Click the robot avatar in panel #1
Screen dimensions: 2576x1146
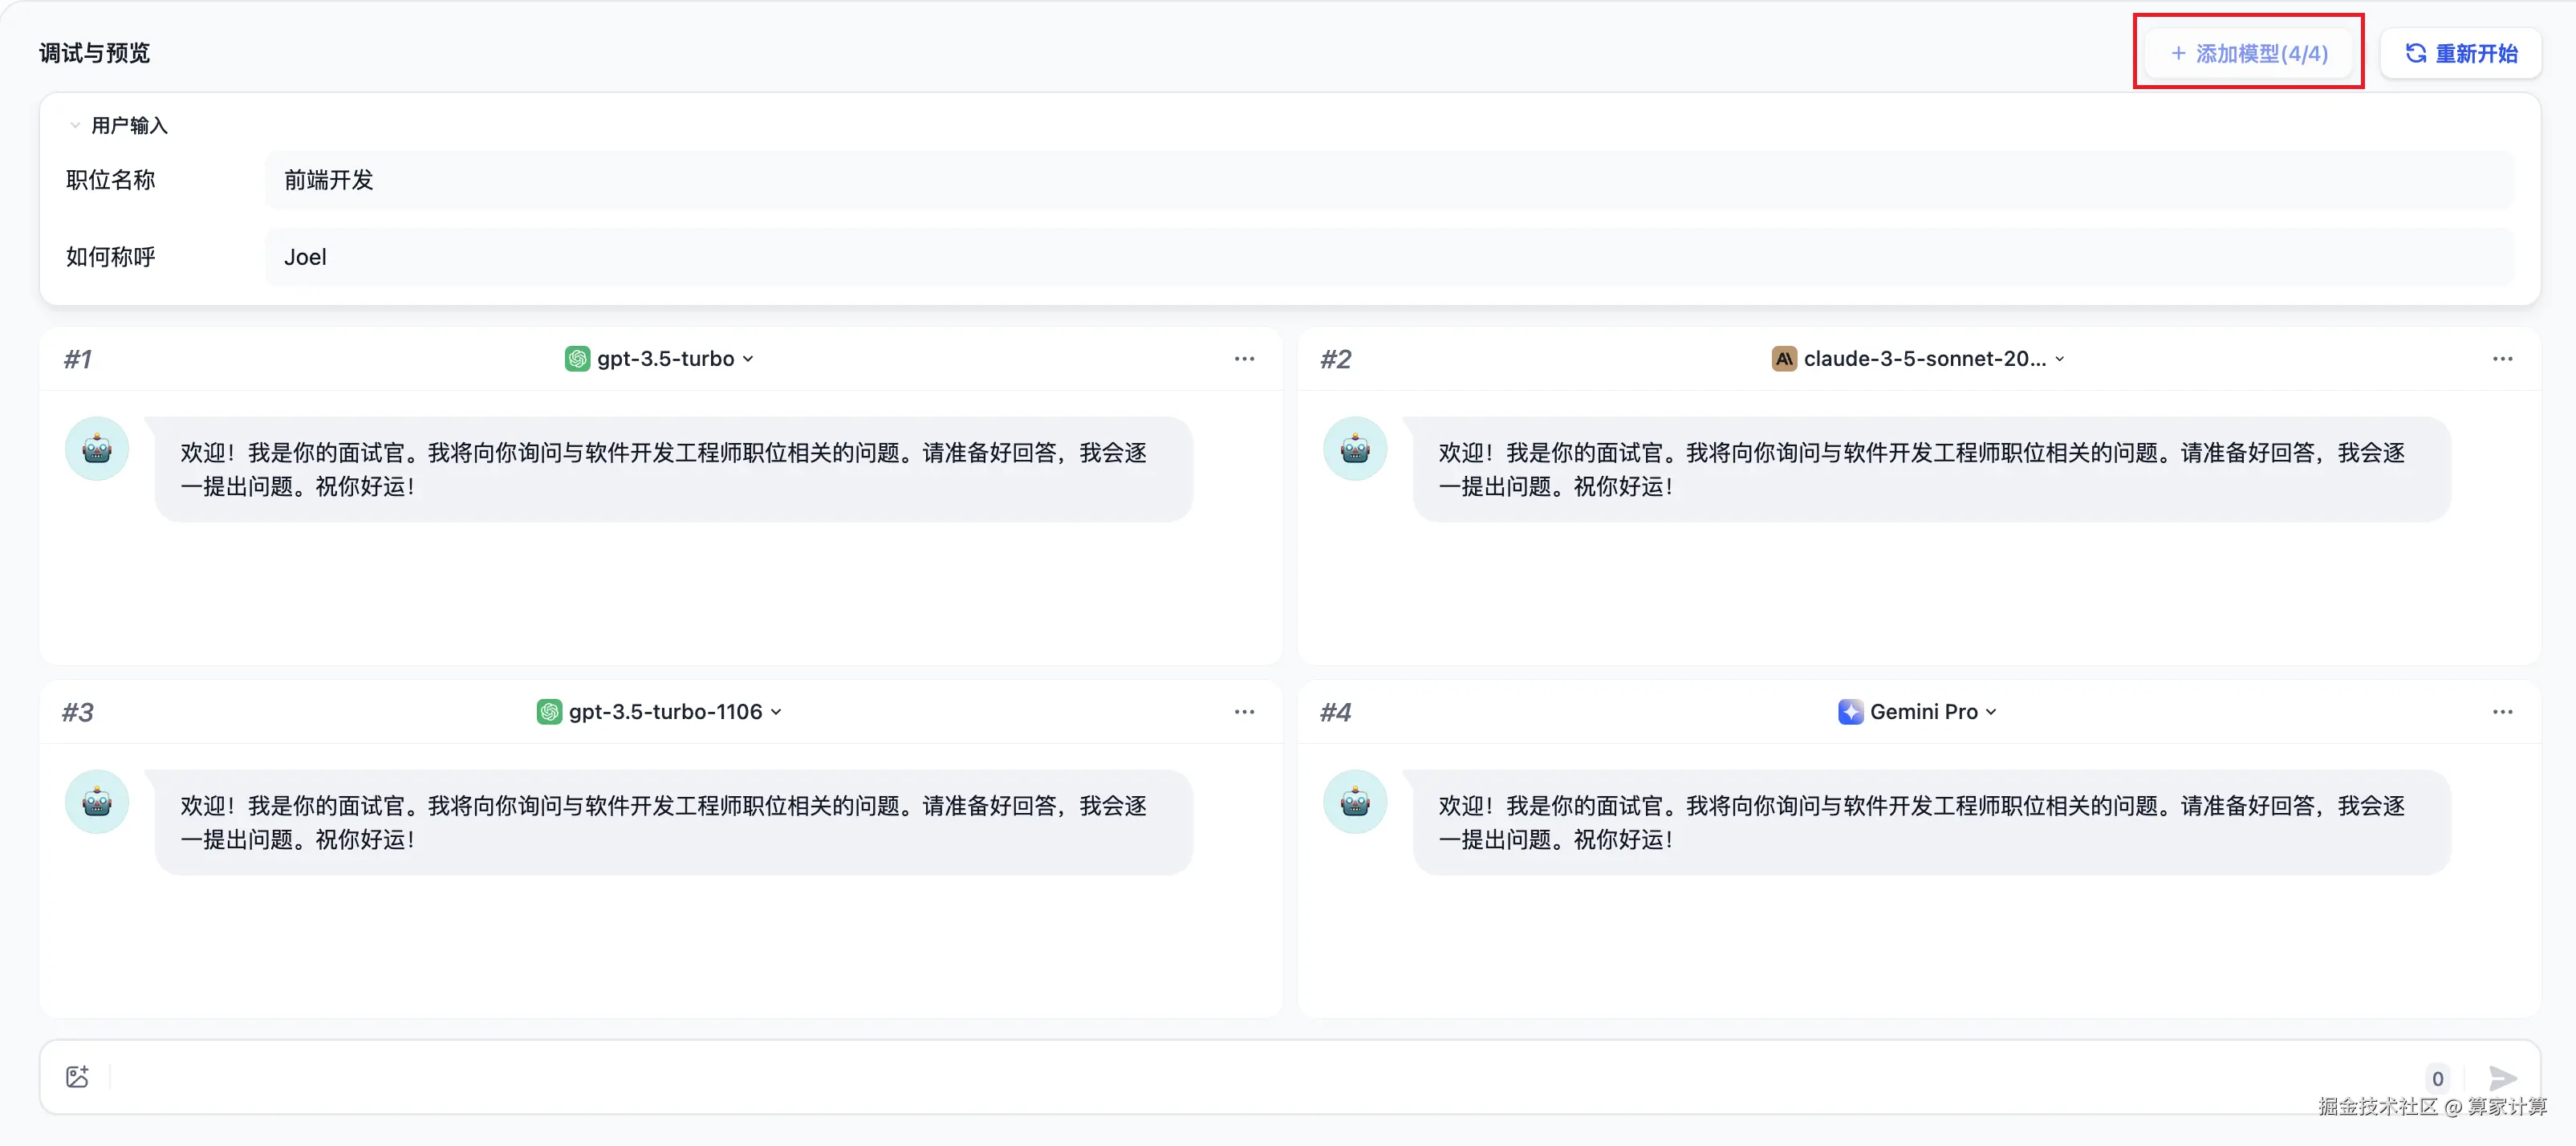[97, 449]
